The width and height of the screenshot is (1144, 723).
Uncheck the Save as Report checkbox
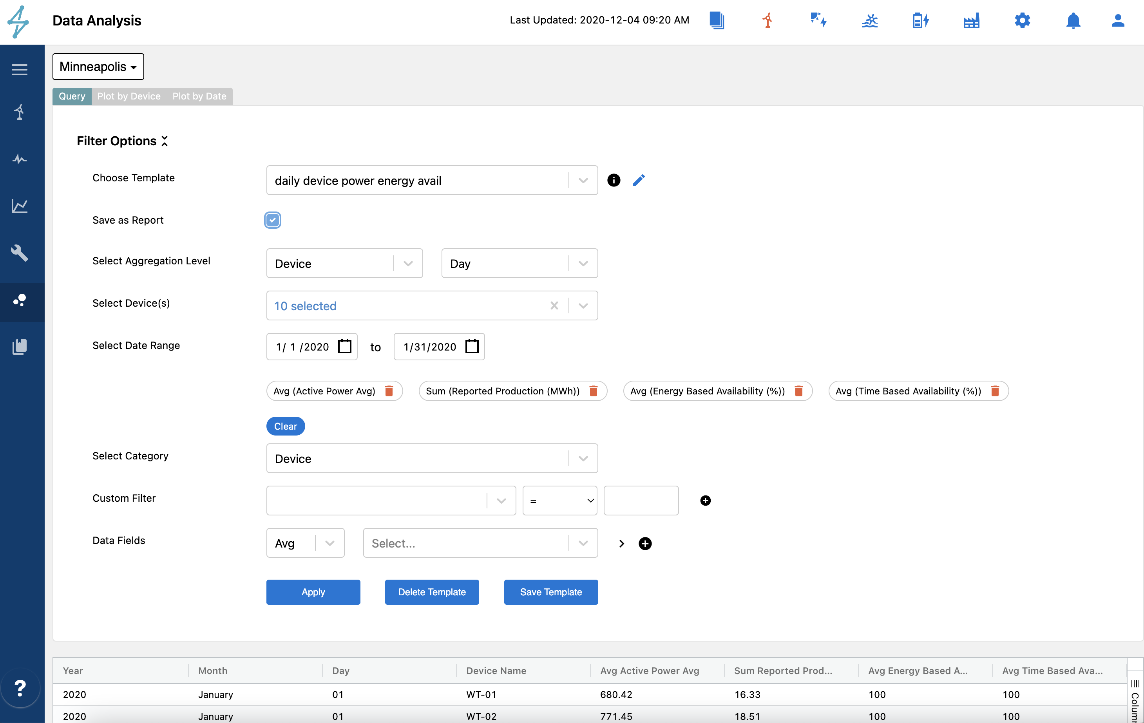point(273,220)
